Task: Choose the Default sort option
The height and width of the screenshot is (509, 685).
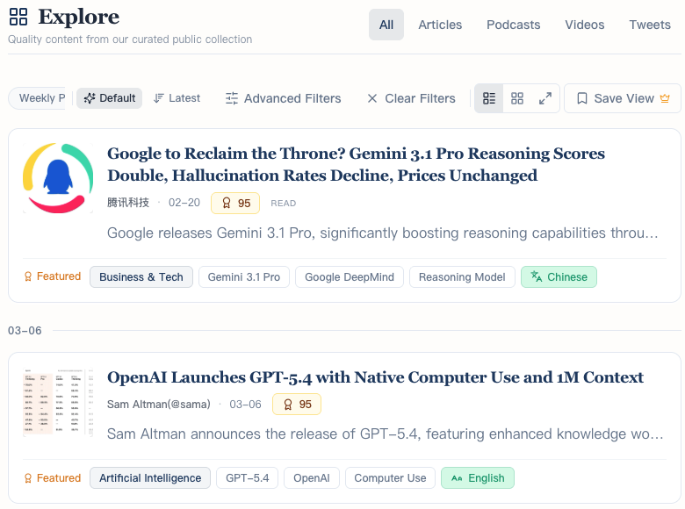Action: point(109,98)
